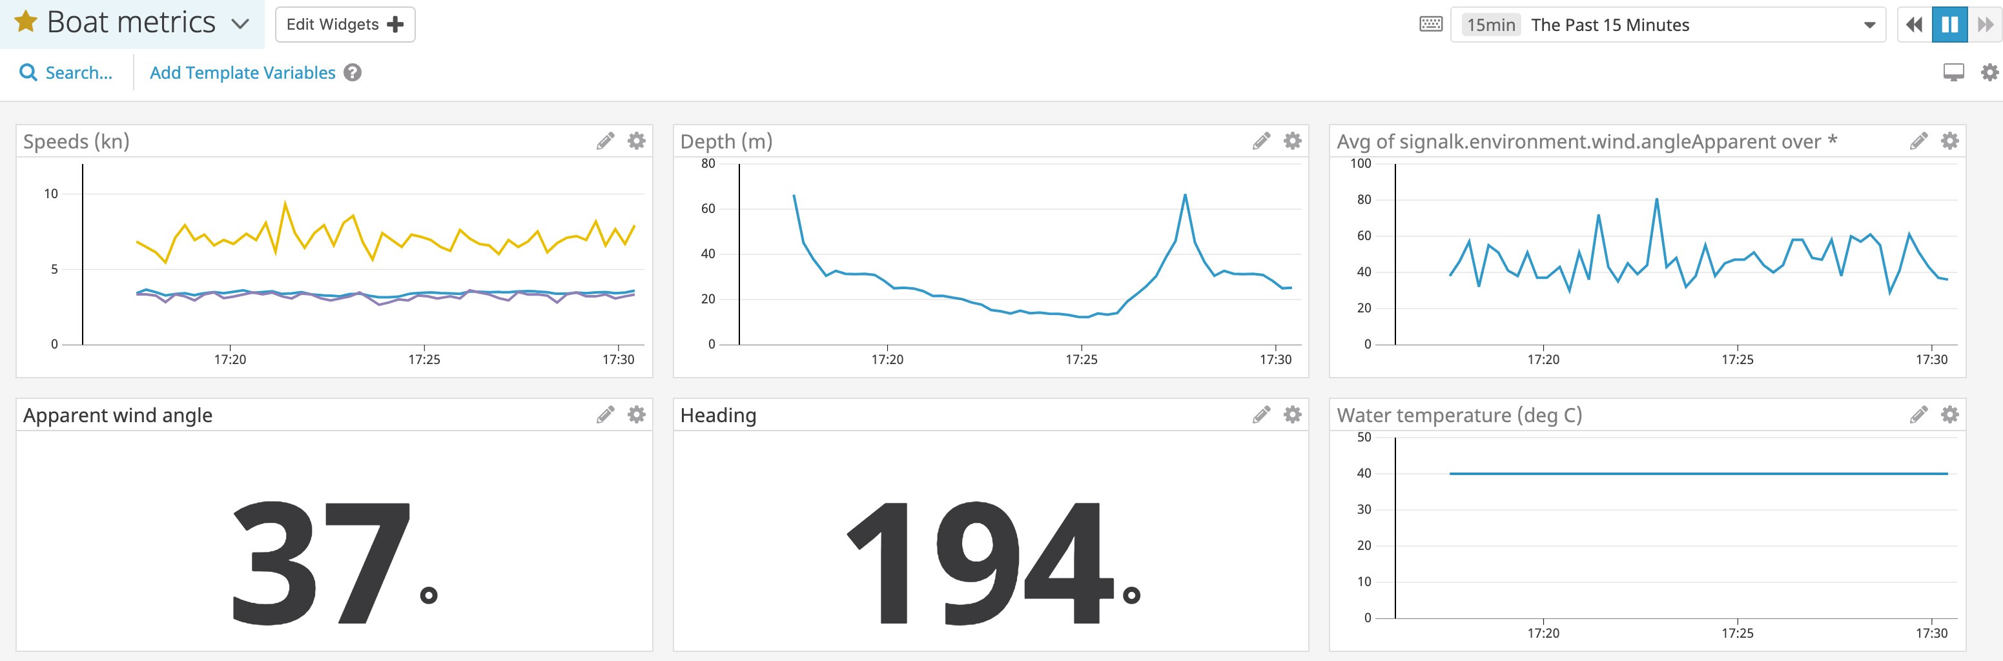Edit the Apparent wind angle widget pencil icon
Screen dimensions: 2003x661
tap(606, 414)
